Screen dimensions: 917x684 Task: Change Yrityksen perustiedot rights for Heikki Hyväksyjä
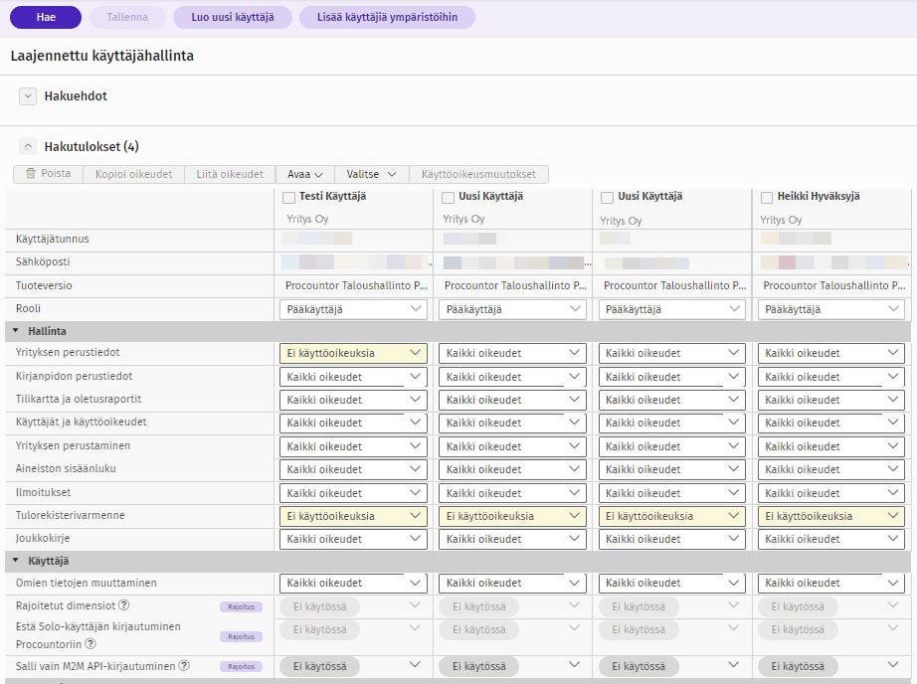point(831,353)
